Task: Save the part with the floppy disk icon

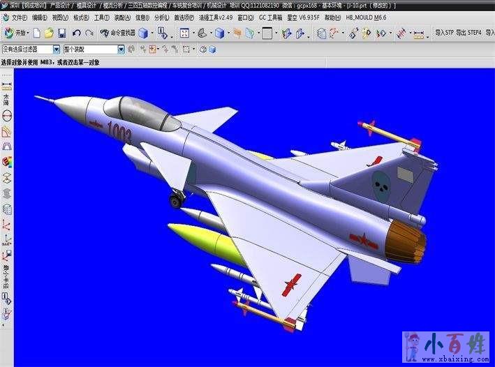Action: tap(61, 33)
